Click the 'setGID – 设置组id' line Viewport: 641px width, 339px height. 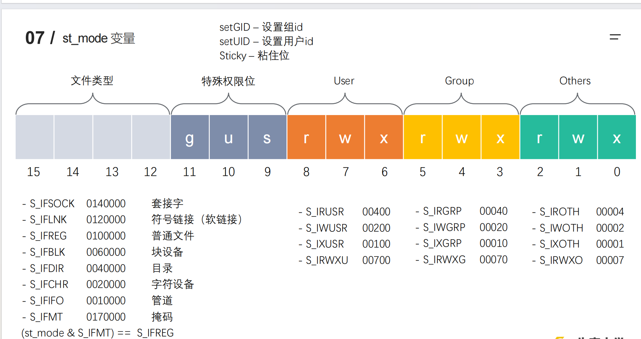coord(261,27)
